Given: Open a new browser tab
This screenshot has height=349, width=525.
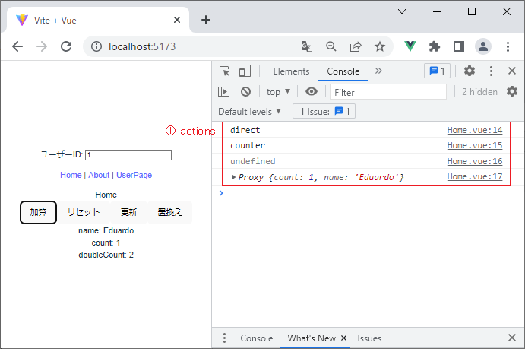Looking at the screenshot, I should point(206,20).
